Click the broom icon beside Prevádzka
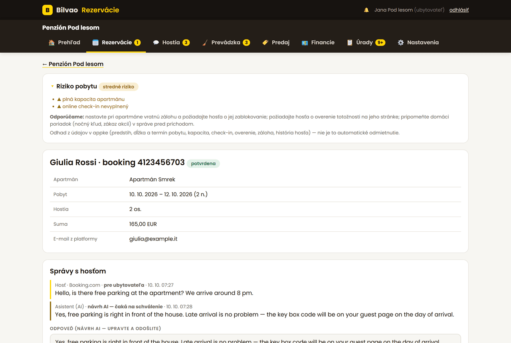 tap(205, 42)
